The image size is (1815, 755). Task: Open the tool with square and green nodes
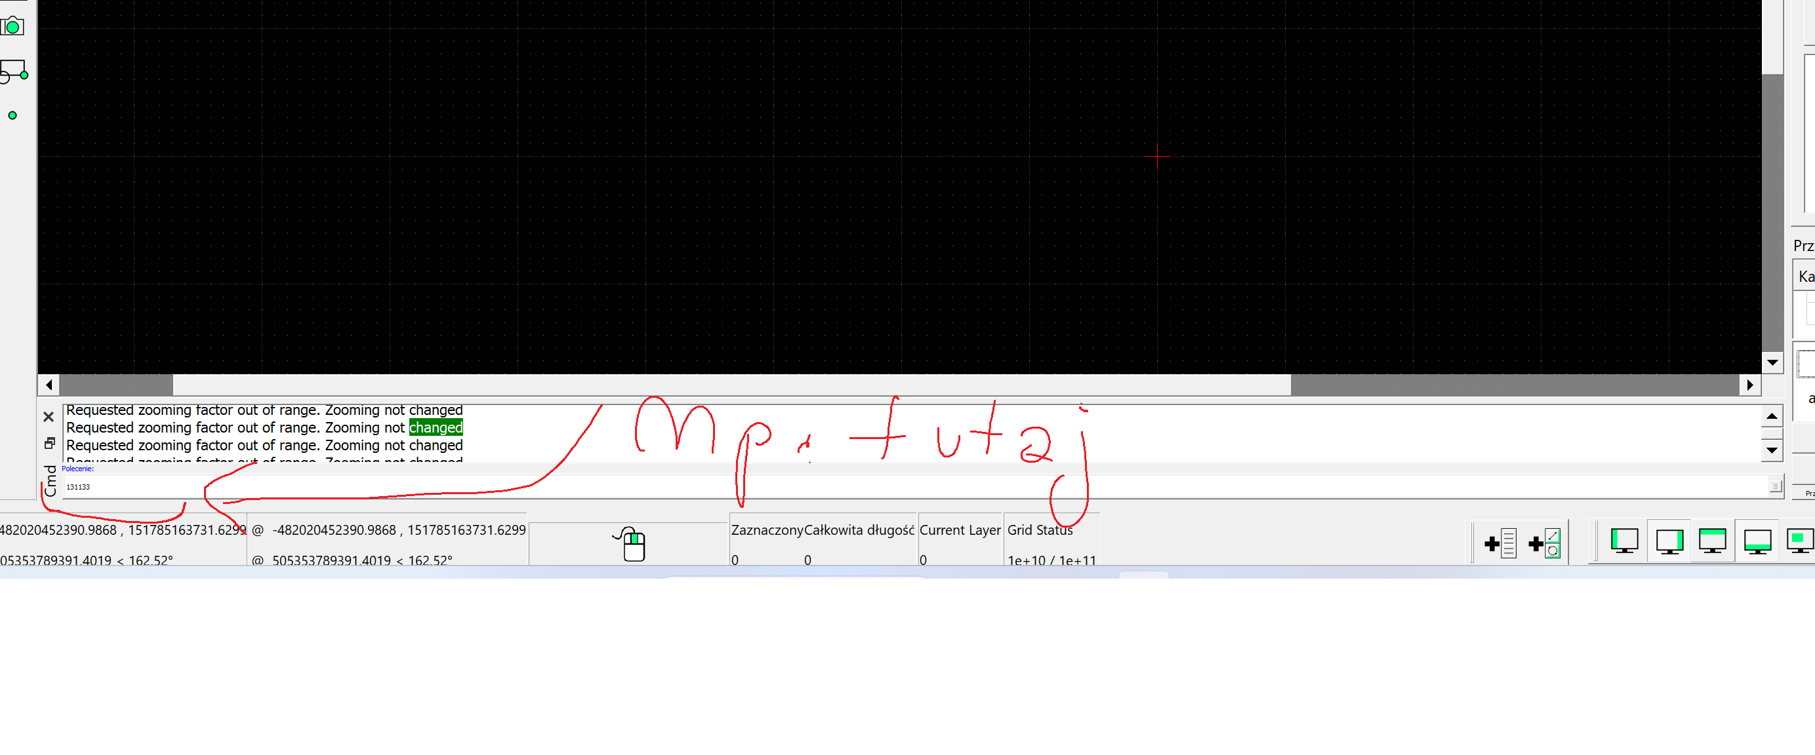13,72
